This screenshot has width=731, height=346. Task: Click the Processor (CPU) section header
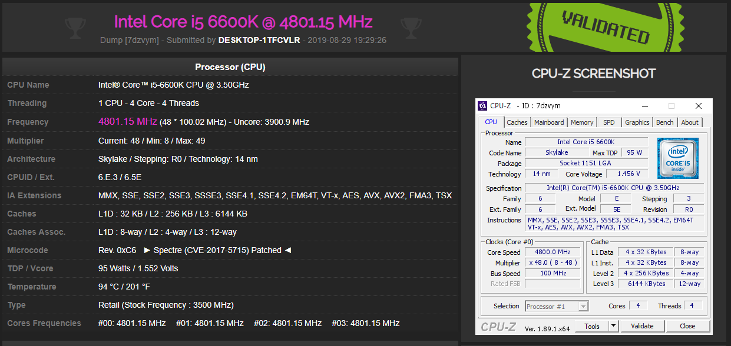tap(230, 67)
